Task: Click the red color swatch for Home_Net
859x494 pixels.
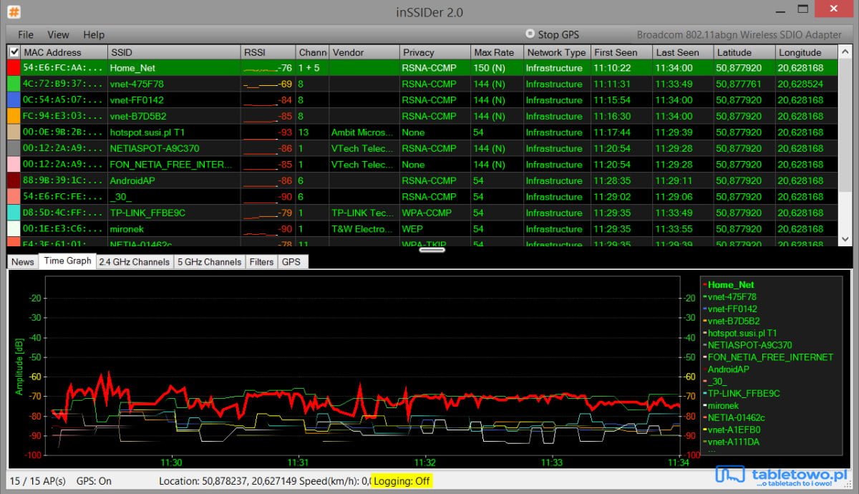Action: pyautogui.click(x=14, y=67)
